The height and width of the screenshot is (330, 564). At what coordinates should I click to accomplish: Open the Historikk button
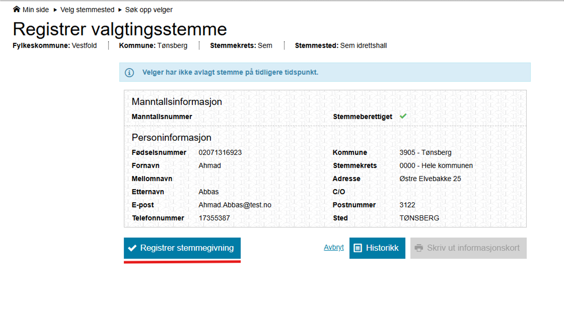click(x=377, y=248)
